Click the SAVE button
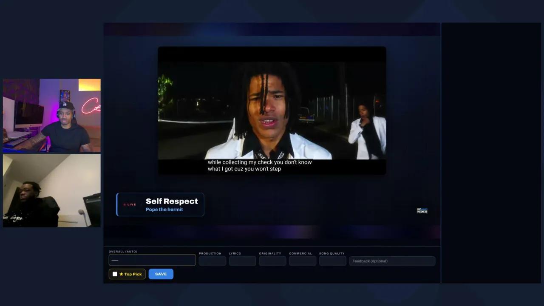This screenshot has height=306, width=544. [x=161, y=274]
